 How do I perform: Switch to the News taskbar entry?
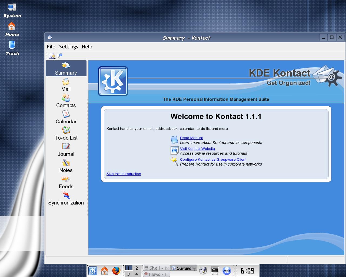[157, 274]
